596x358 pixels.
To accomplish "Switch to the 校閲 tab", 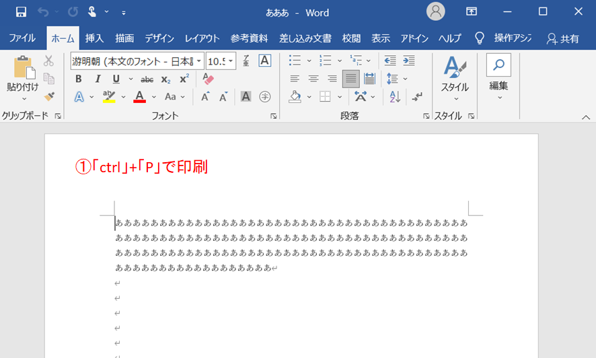I will (351, 38).
